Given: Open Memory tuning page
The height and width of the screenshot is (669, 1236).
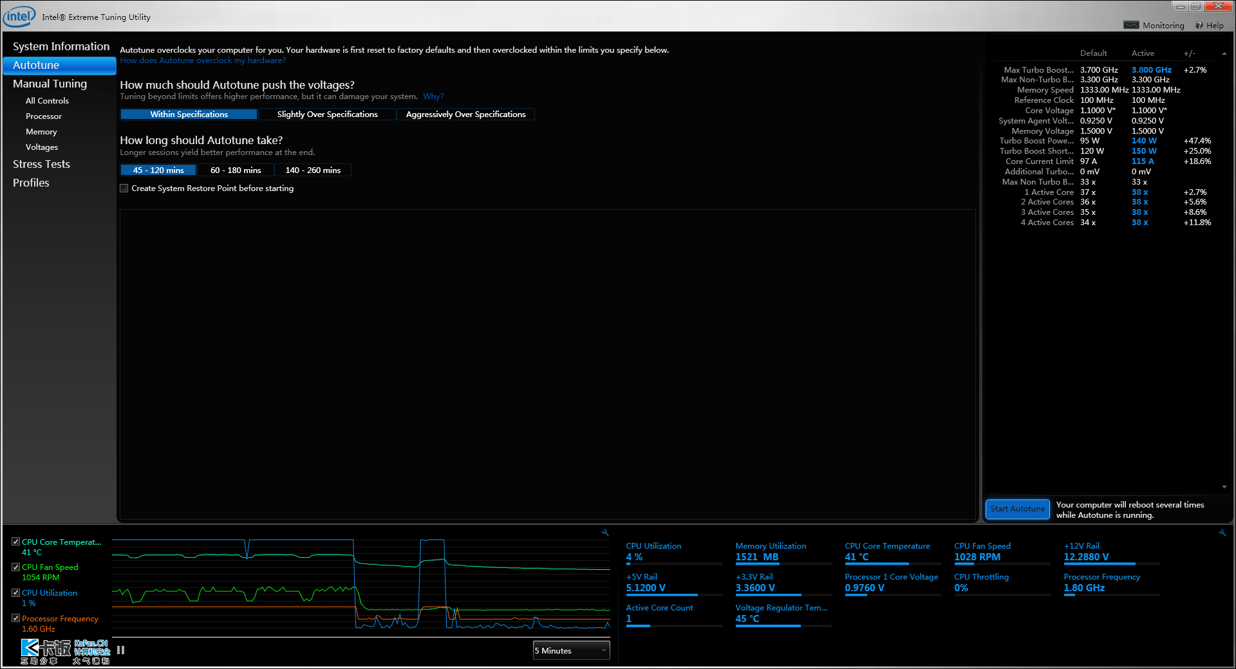Looking at the screenshot, I should (41, 132).
